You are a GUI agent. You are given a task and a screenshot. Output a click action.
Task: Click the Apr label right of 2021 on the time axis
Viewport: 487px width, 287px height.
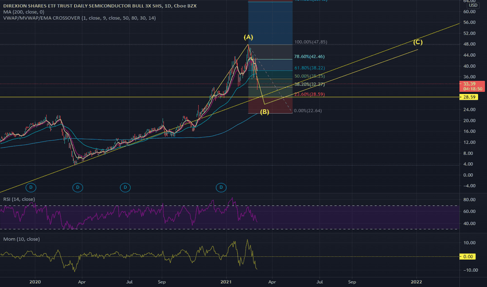272,282
